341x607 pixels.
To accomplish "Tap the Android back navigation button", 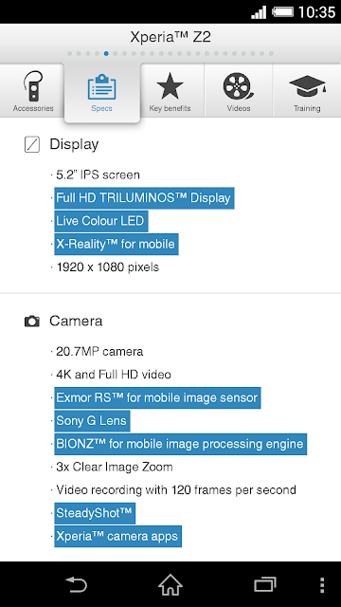I will [x=76, y=584].
